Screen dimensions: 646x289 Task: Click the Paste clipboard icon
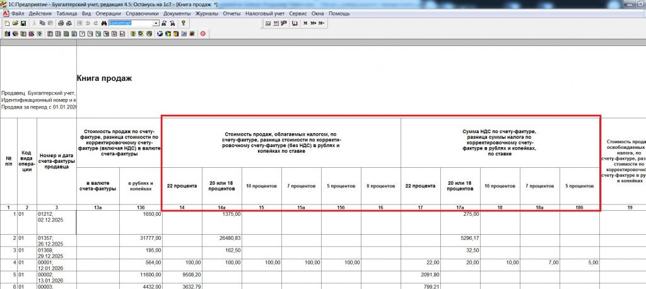tap(50, 23)
